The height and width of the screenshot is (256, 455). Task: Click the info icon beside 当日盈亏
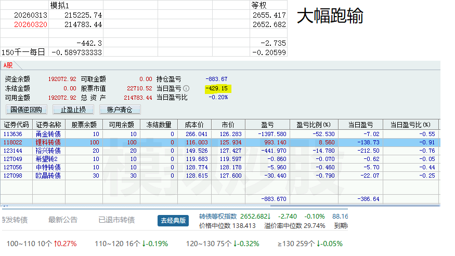pos(187,88)
